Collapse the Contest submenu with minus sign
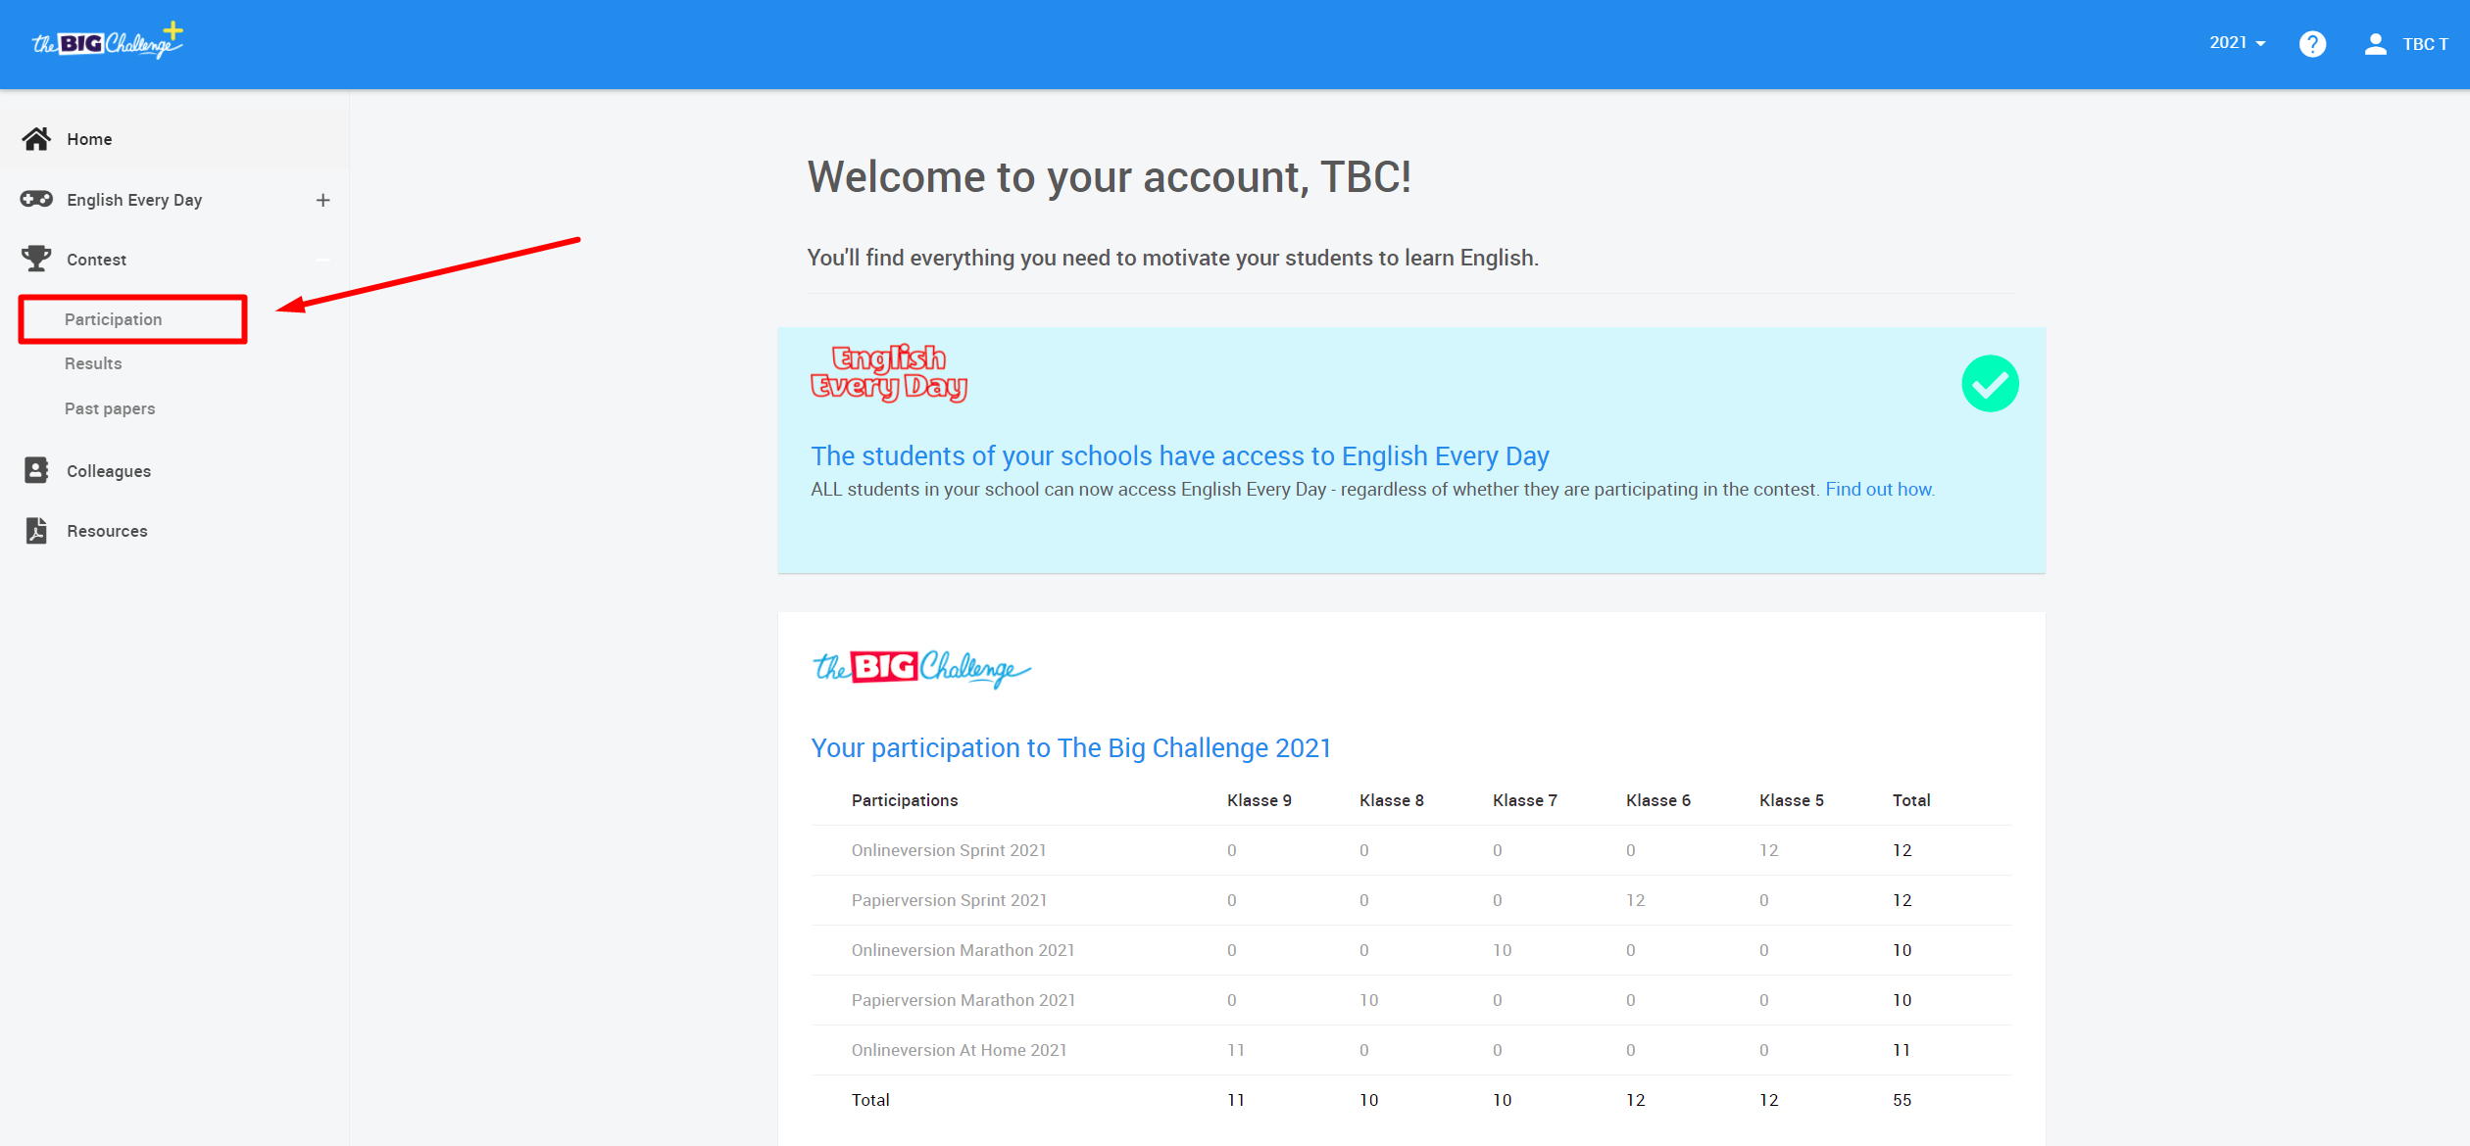The width and height of the screenshot is (2470, 1146). (322, 260)
